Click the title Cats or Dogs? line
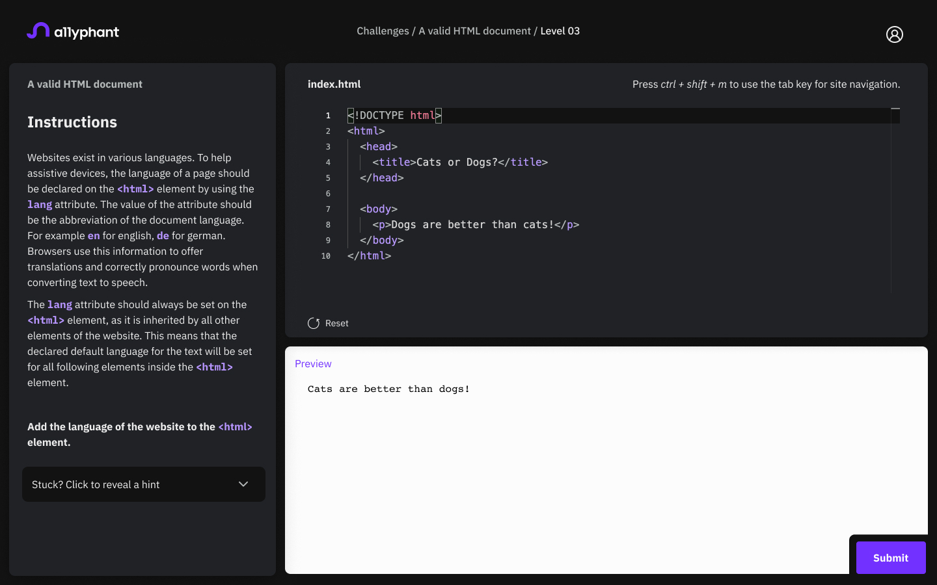 (460, 162)
